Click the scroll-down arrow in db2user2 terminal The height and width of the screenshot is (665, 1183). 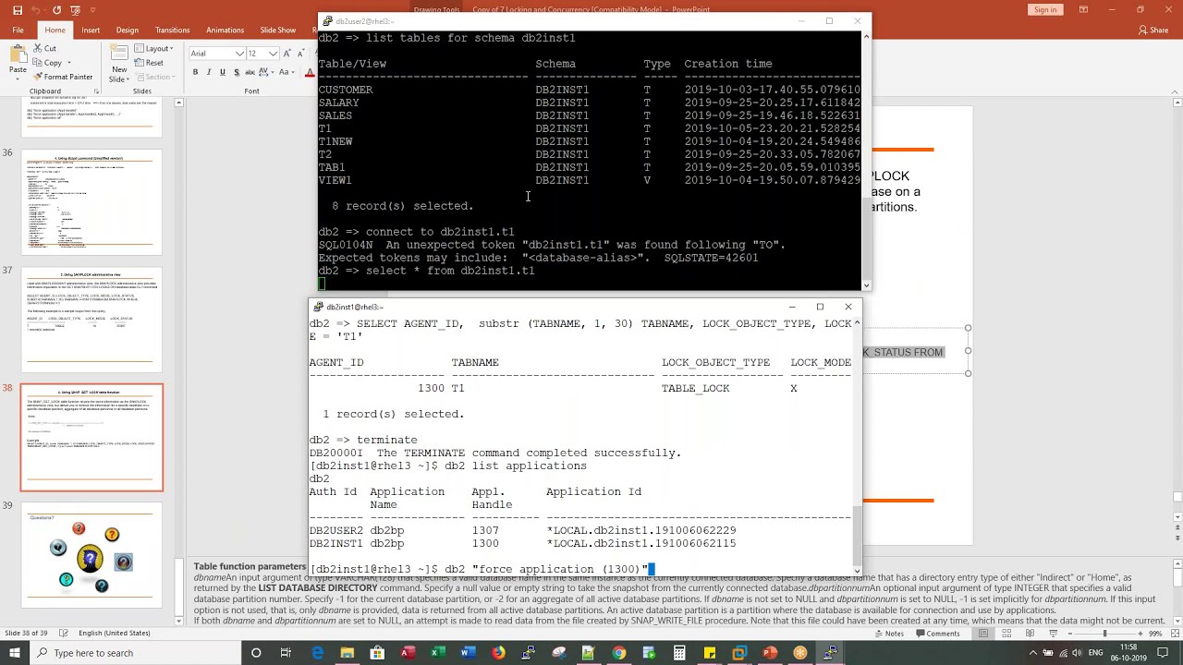pos(866,285)
